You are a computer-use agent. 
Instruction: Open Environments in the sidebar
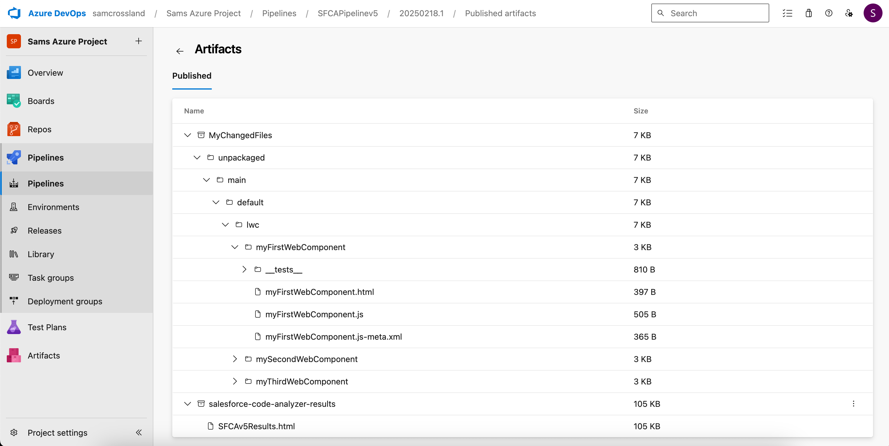coord(77,207)
